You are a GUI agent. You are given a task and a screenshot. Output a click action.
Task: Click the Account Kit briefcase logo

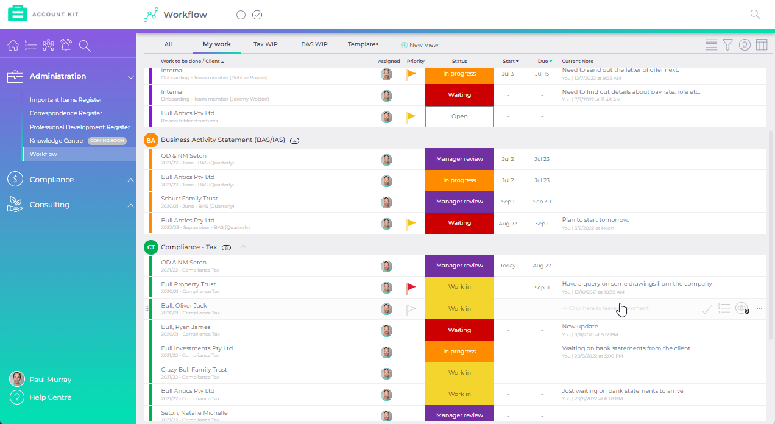[x=18, y=14]
